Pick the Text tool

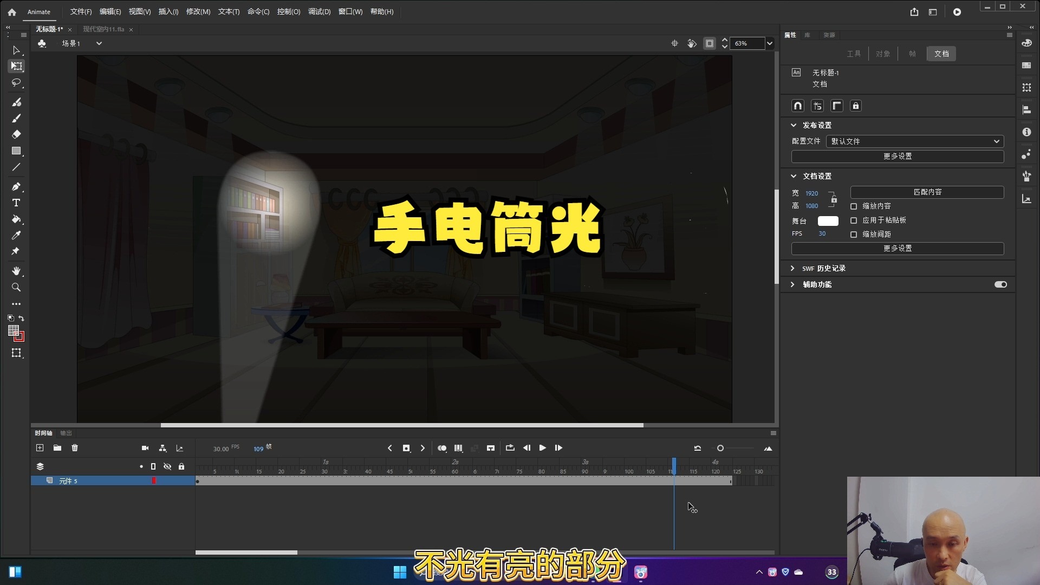[16, 203]
